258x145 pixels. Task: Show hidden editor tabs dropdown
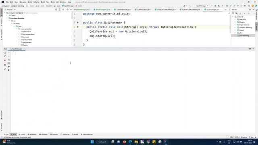click(x=226, y=10)
